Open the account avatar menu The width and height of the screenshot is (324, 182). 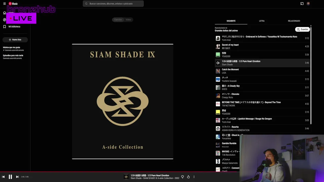click(308, 4)
